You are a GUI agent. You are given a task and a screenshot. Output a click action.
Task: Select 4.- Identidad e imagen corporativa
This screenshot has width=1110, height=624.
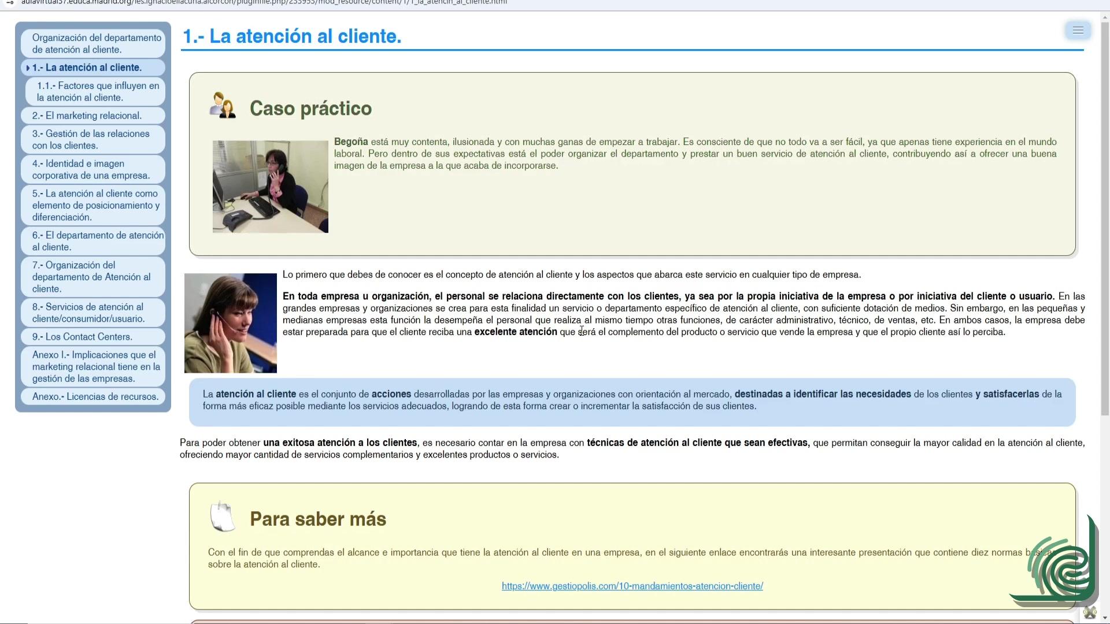[x=91, y=169]
